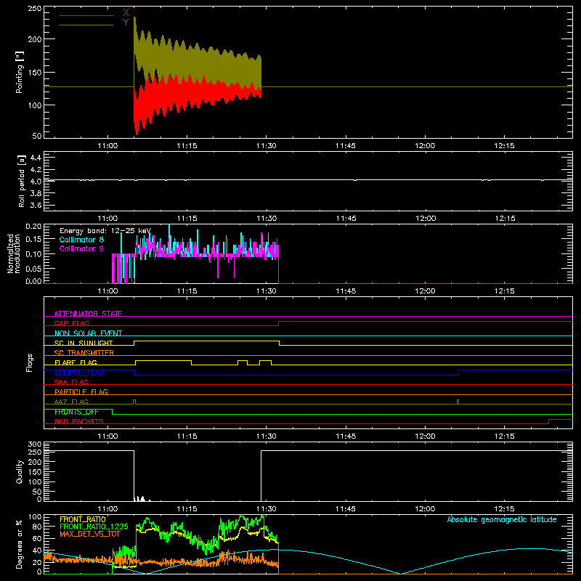Select the GAP_FLAG label
The width and height of the screenshot is (581, 581).
pyautogui.click(x=72, y=323)
